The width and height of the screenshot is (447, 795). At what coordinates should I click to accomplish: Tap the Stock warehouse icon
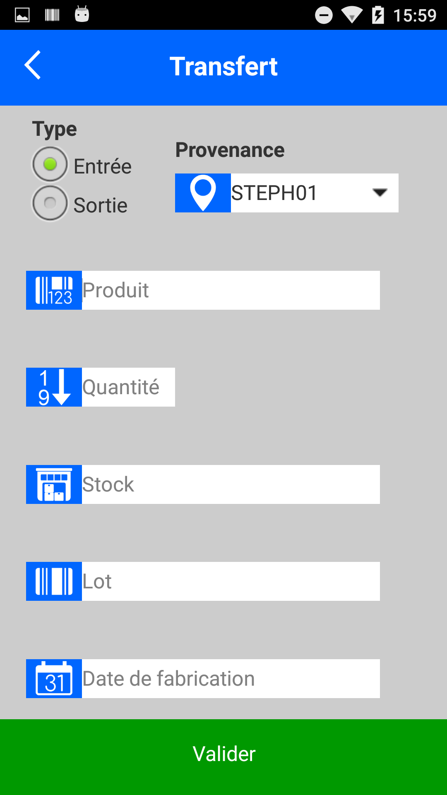pyautogui.click(x=54, y=484)
